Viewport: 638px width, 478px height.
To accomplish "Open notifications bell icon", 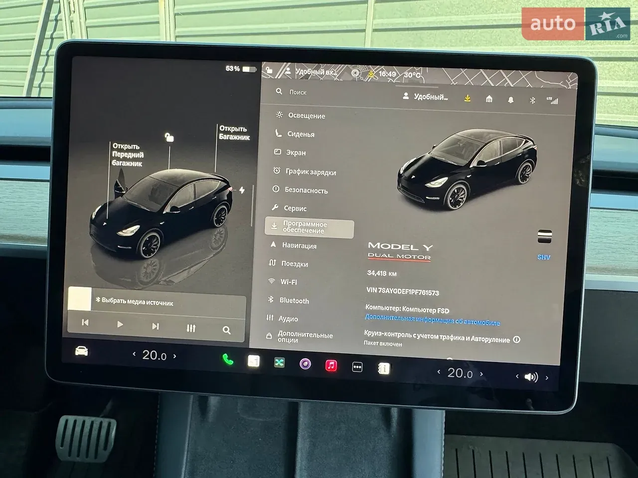I will pyautogui.click(x=510, y=100).
